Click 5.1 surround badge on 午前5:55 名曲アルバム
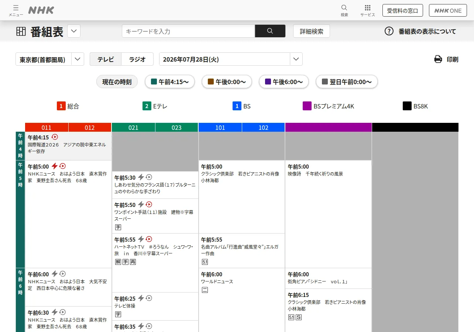Screen dimensions: 474x332 point(205,262)
